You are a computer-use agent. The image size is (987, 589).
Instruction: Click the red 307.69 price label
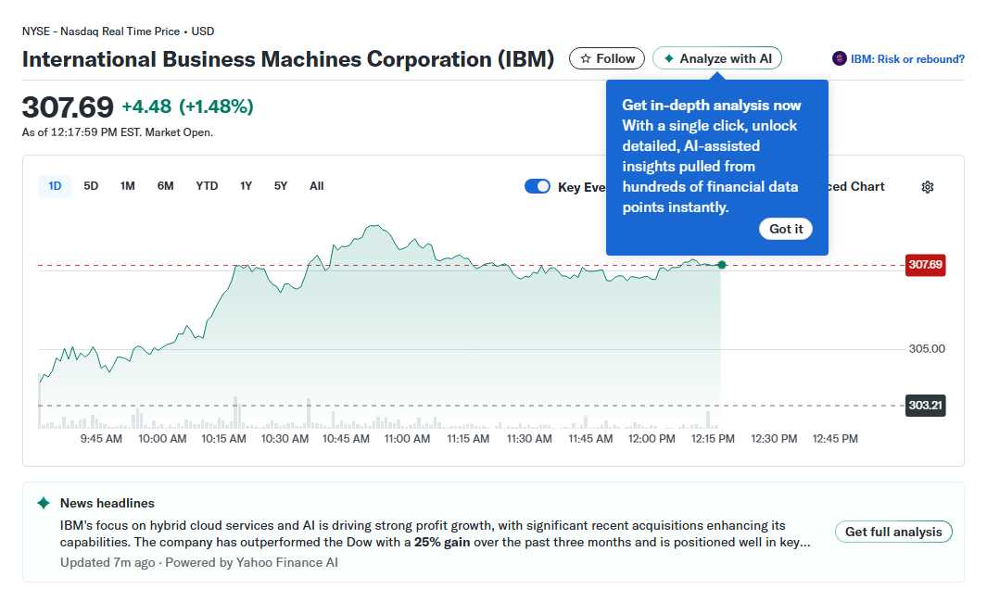(x=925, y=265)
